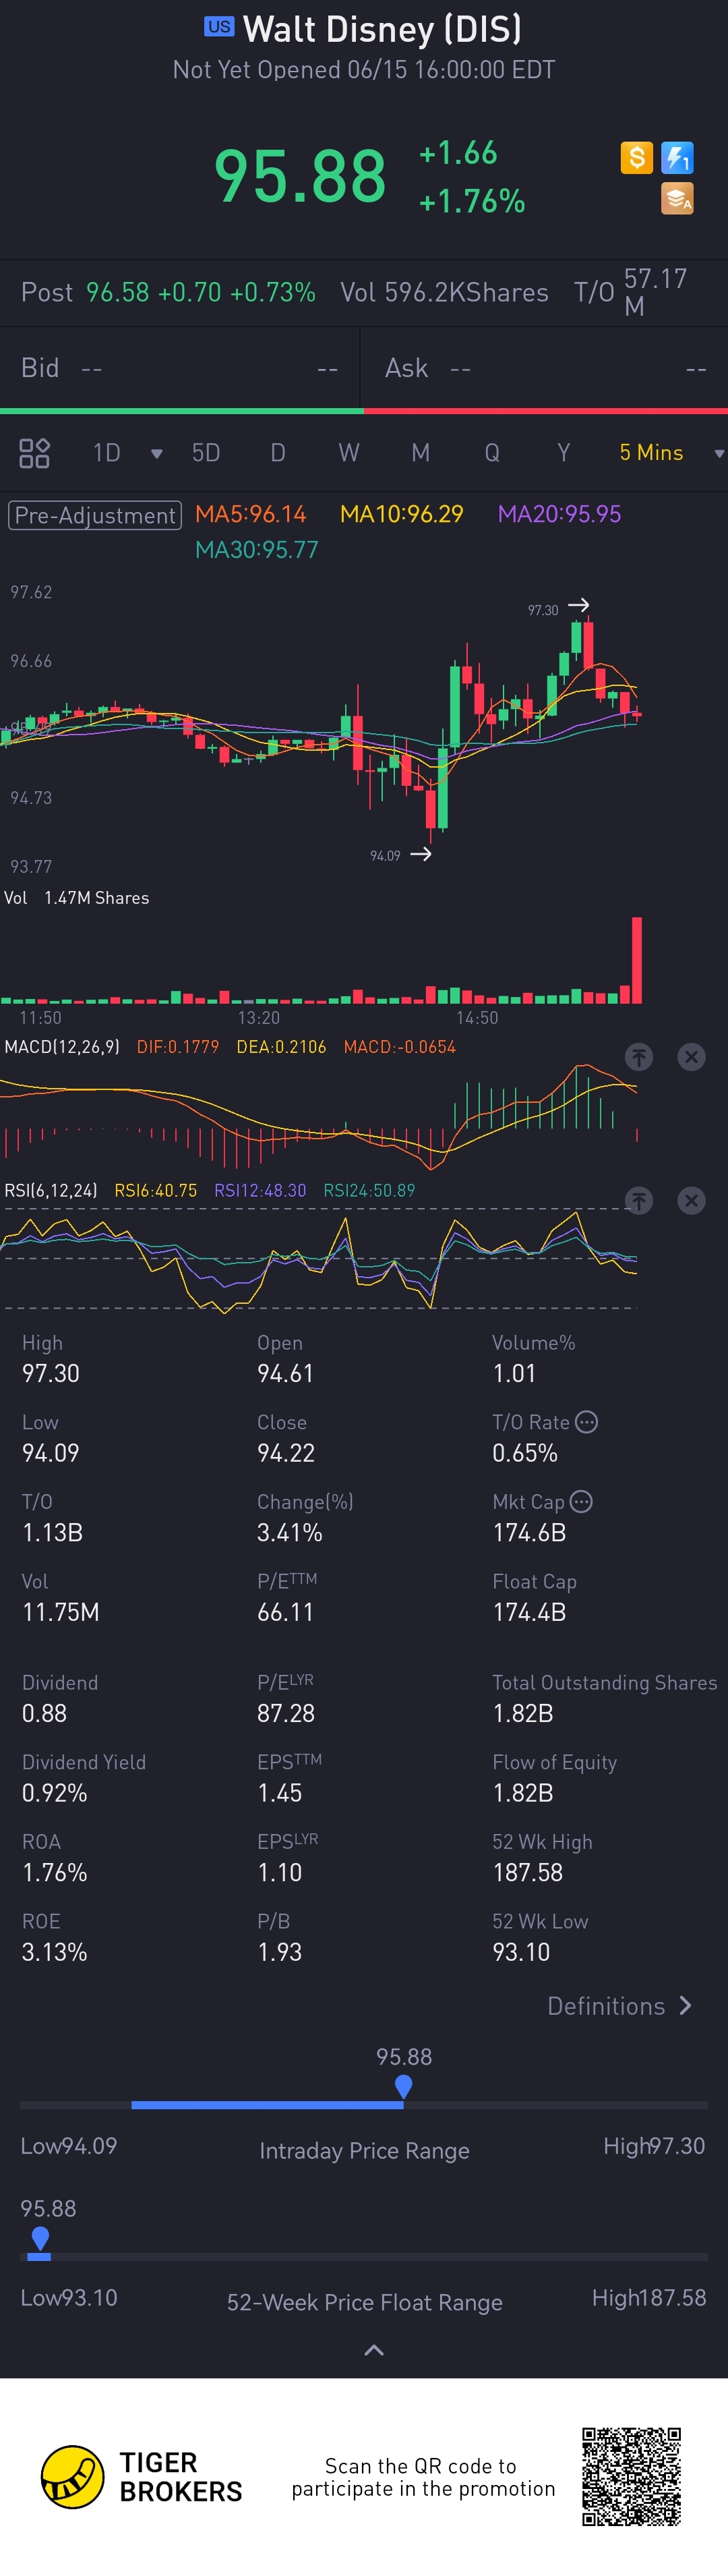The image size is (728, 2576).
Task: Open Mkt Cap info bubble
Action: 581,1501
